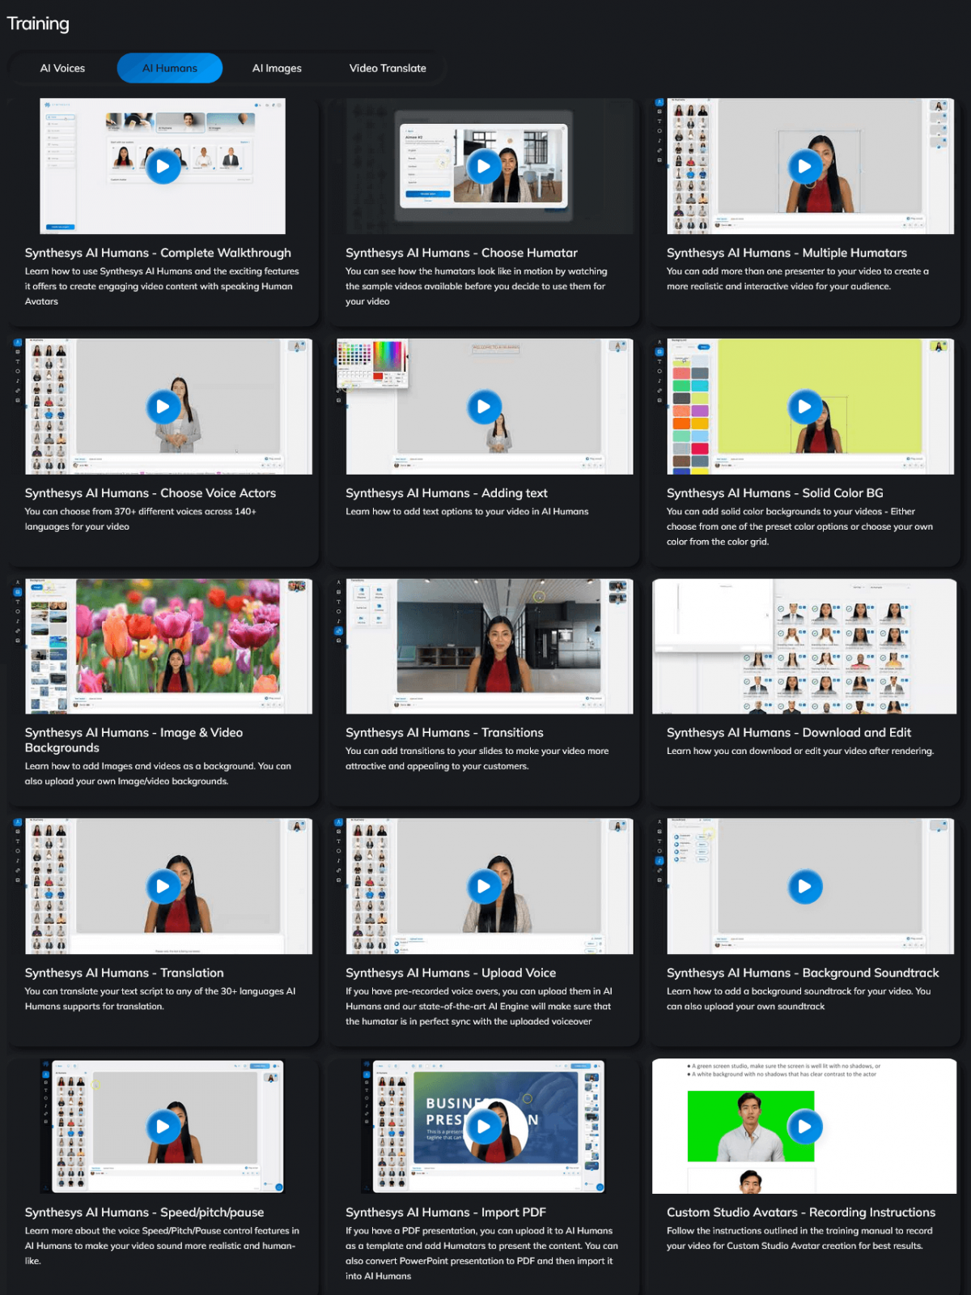Click the 'Background Soundtrack' title

click(803, 973)
